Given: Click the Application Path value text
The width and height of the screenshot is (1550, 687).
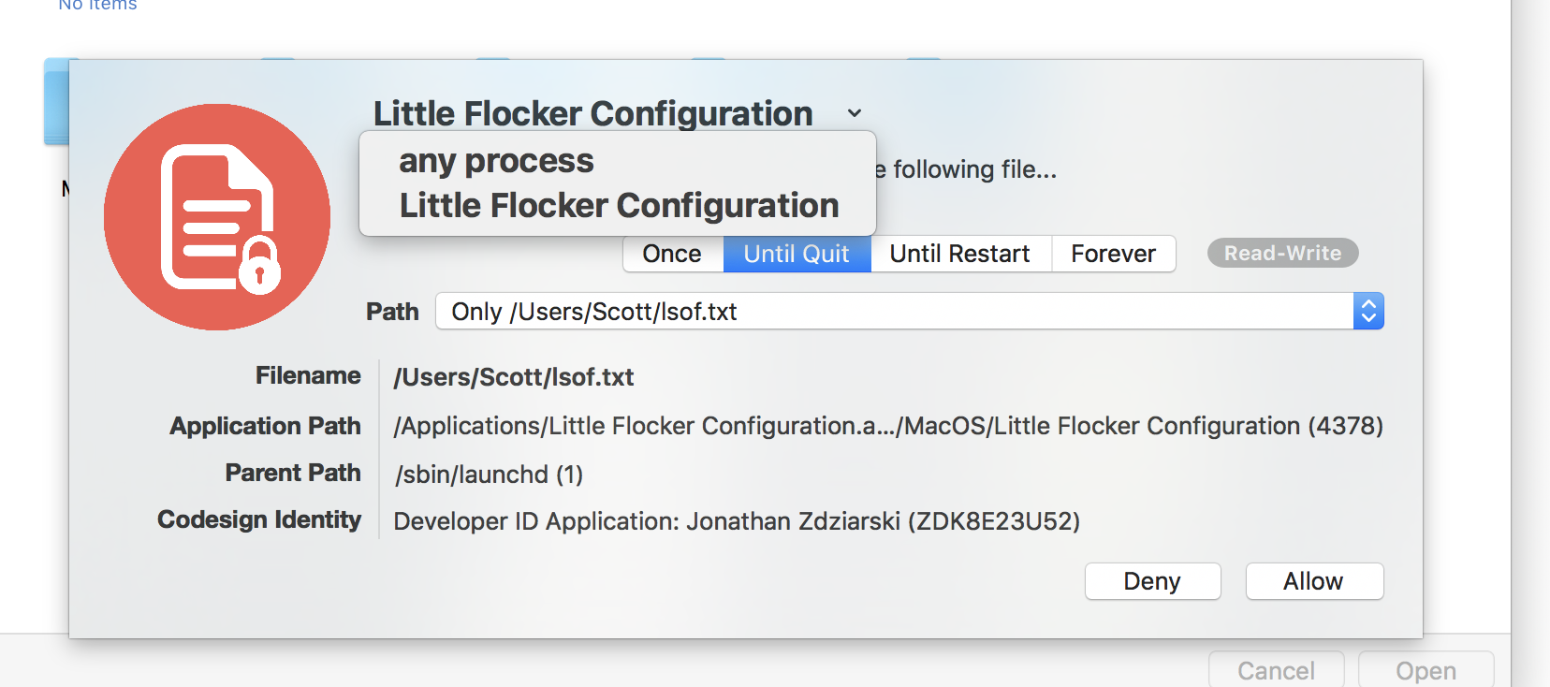Looking at the screenshot, I should (888, 426).
